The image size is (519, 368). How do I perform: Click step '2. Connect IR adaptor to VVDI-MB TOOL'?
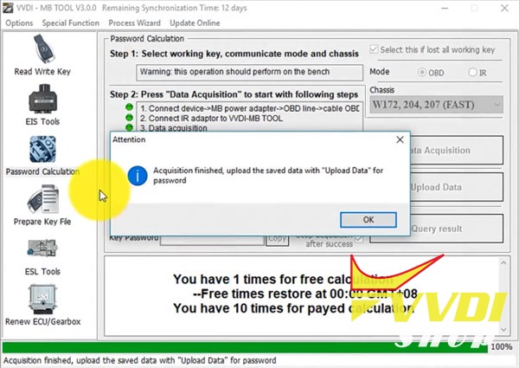pos(211,119)
